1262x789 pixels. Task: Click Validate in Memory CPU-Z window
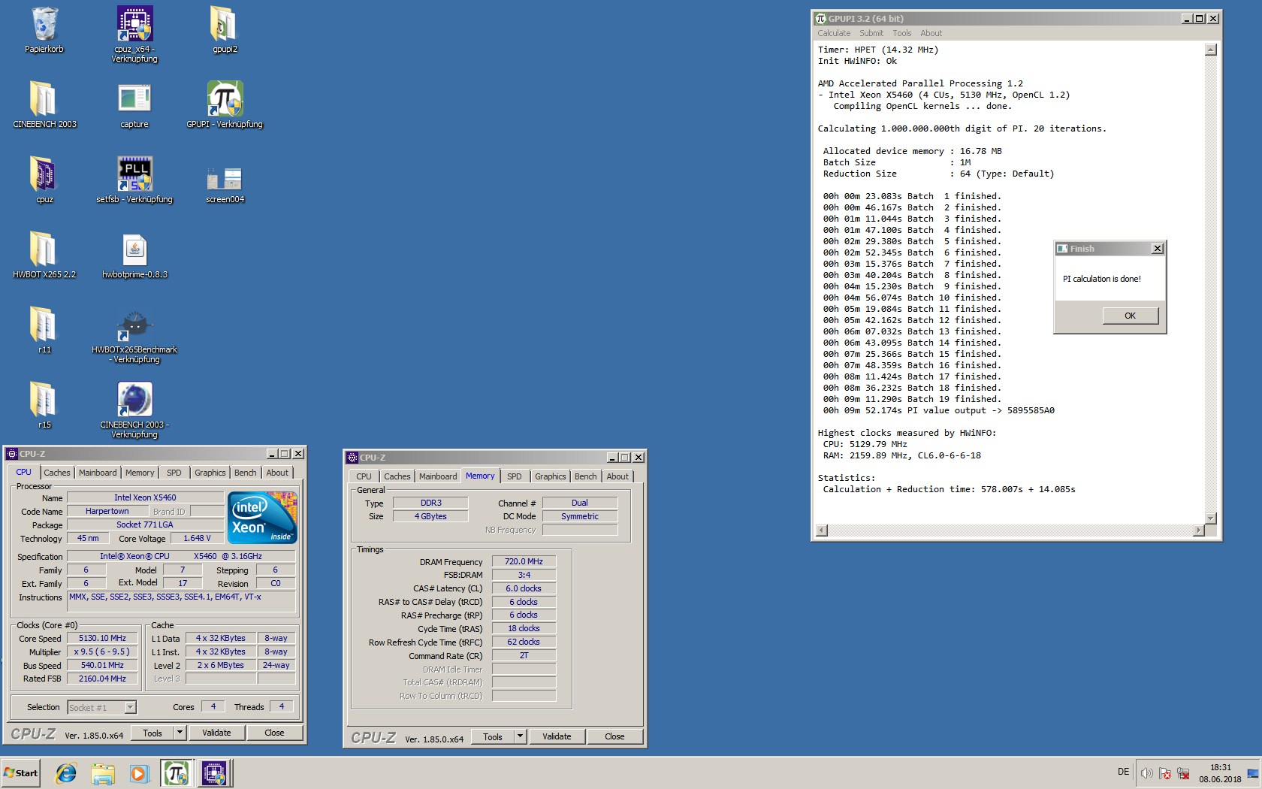pos(557,736)
